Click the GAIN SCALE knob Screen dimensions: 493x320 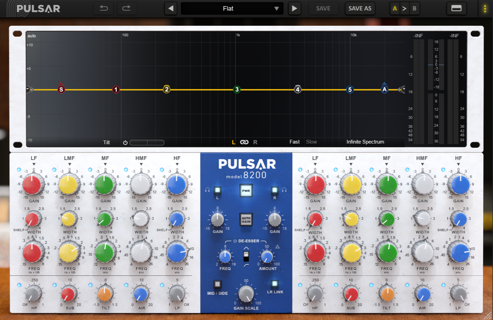point(246,294)
